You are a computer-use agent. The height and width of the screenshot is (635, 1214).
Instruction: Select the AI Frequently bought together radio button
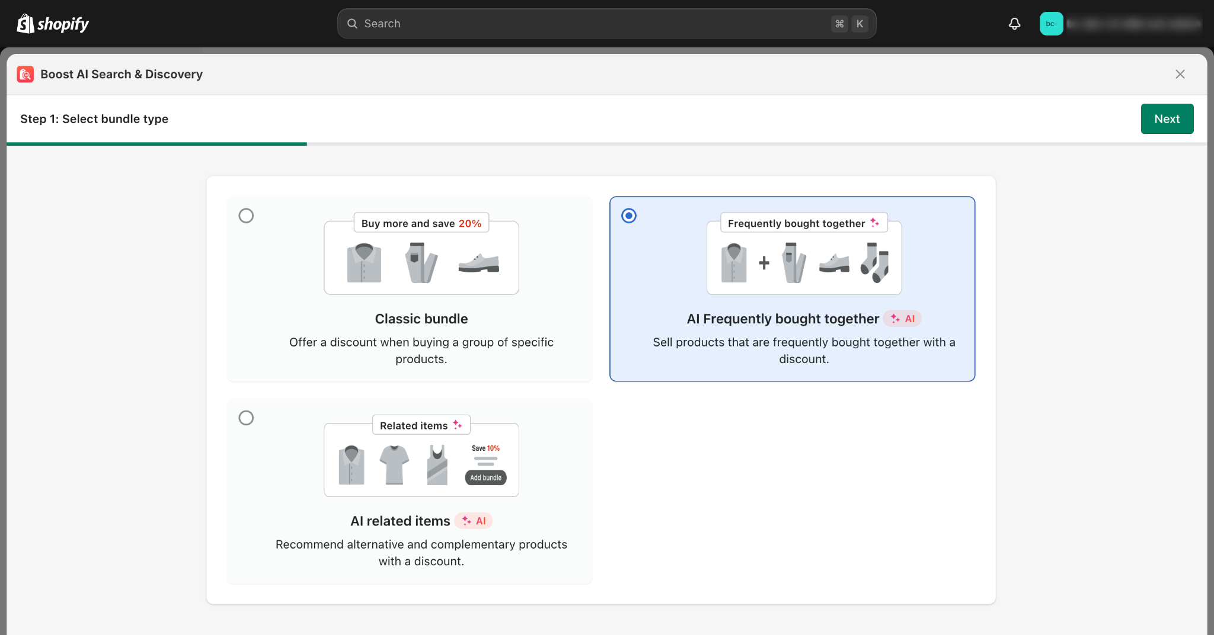tap(629, 216)
